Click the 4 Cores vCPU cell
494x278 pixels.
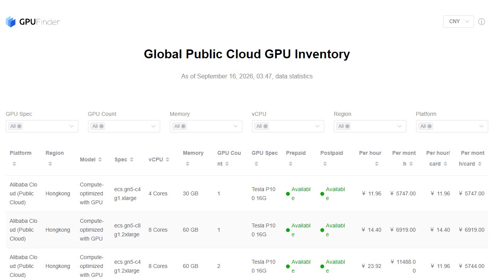[x=158, y=193]
